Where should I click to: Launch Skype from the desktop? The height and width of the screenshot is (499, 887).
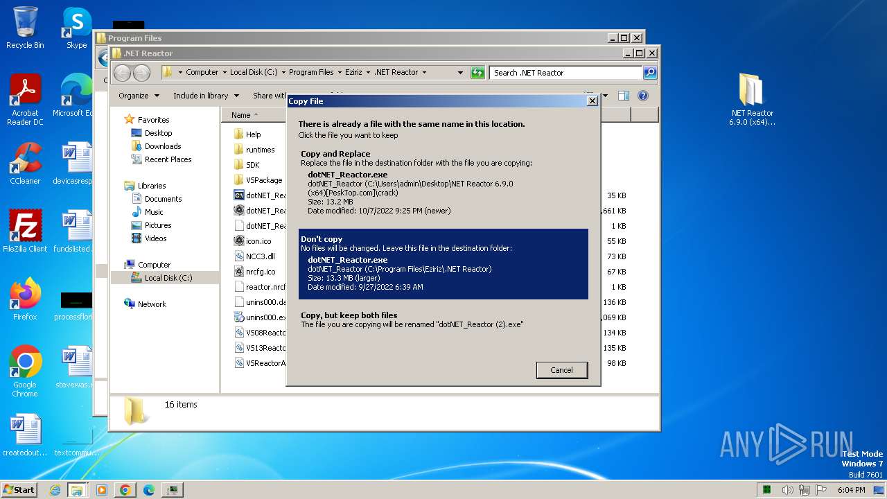76,28
